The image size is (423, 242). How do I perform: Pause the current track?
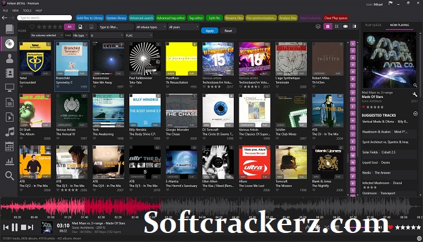point(15,227)
